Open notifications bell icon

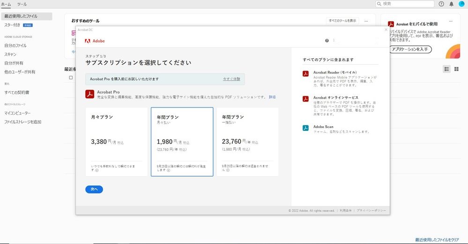[451, 4]
